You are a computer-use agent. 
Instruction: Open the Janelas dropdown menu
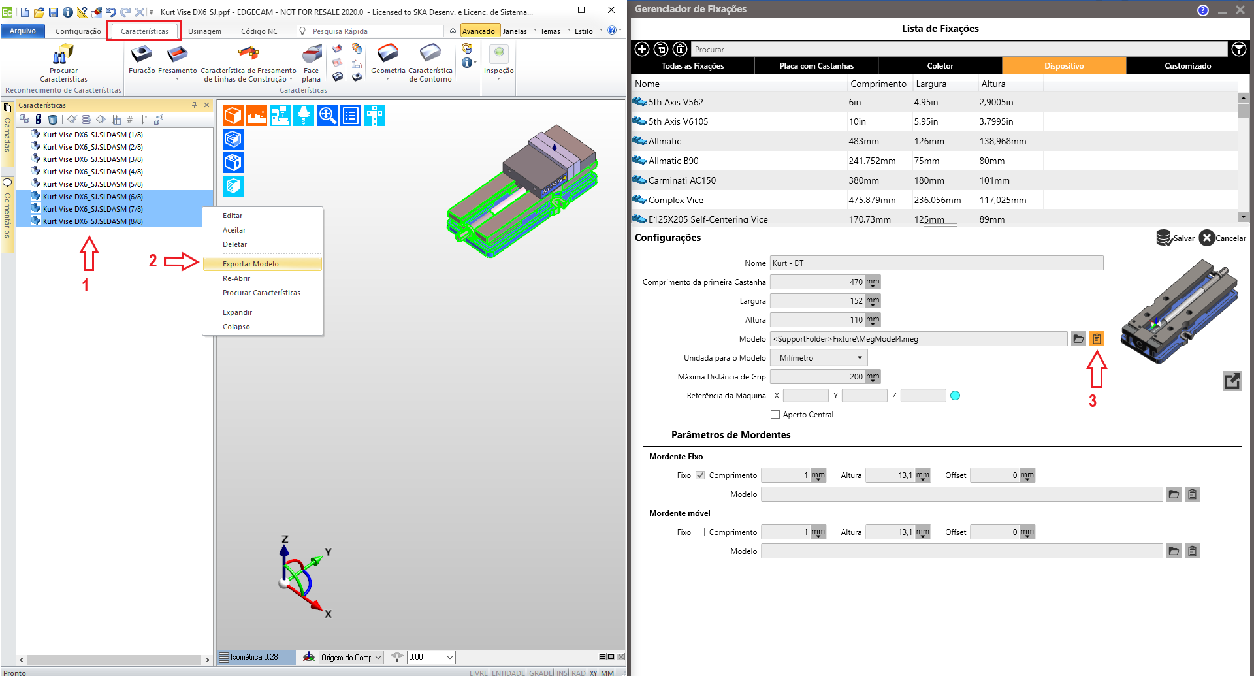[519, 31]
